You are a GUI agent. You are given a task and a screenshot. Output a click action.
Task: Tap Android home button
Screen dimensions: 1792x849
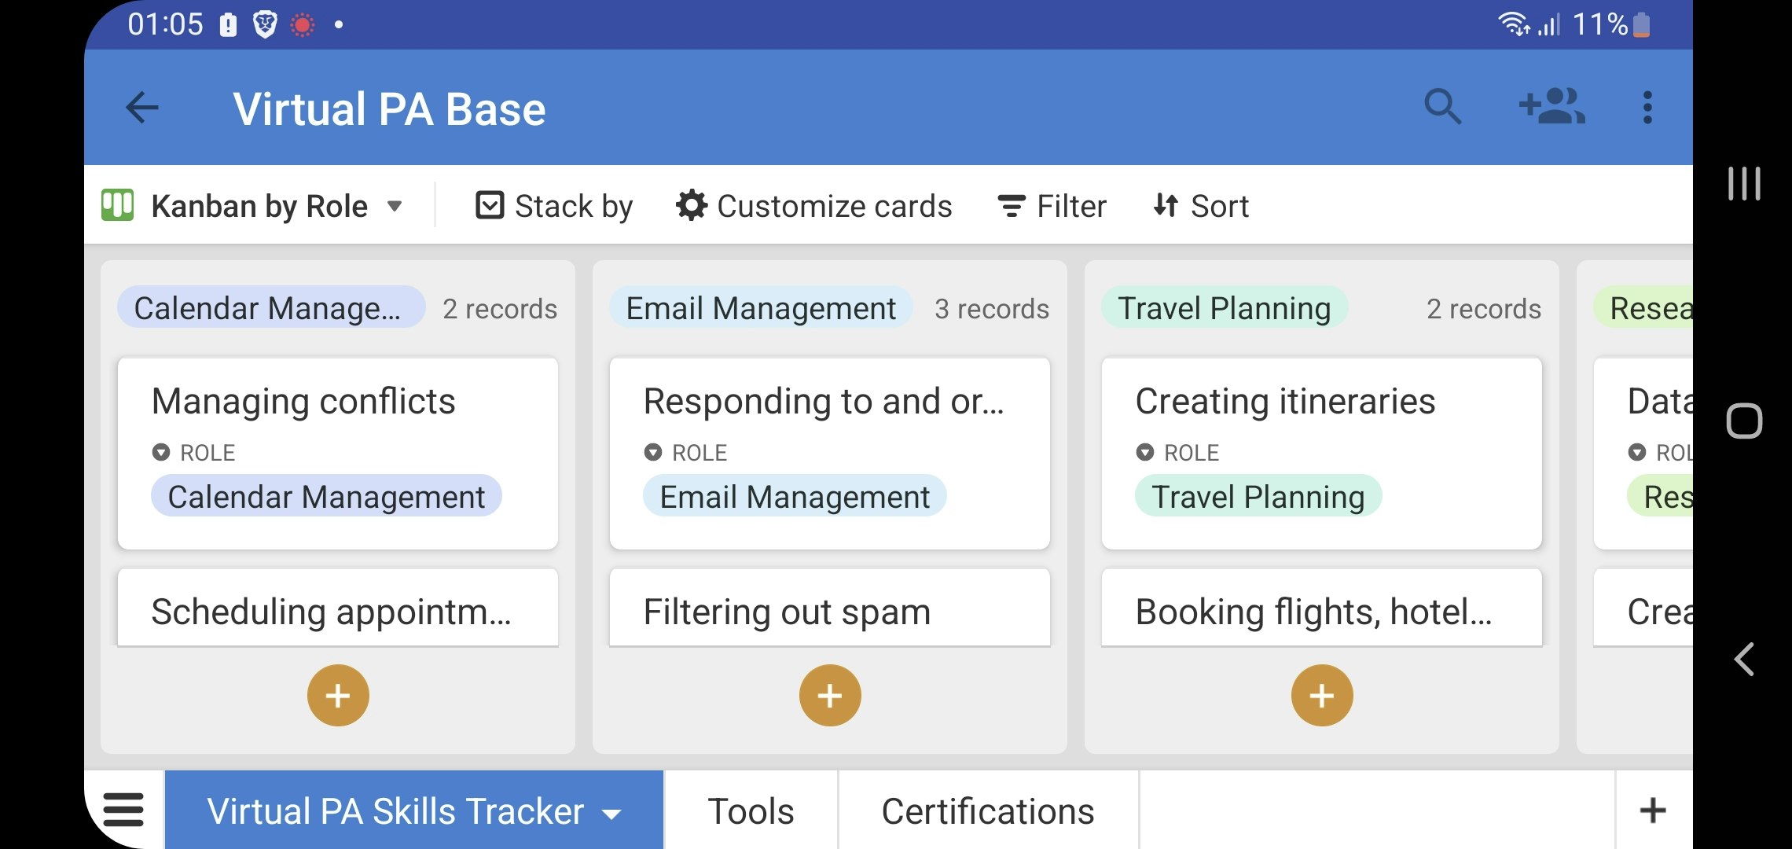1744,421
